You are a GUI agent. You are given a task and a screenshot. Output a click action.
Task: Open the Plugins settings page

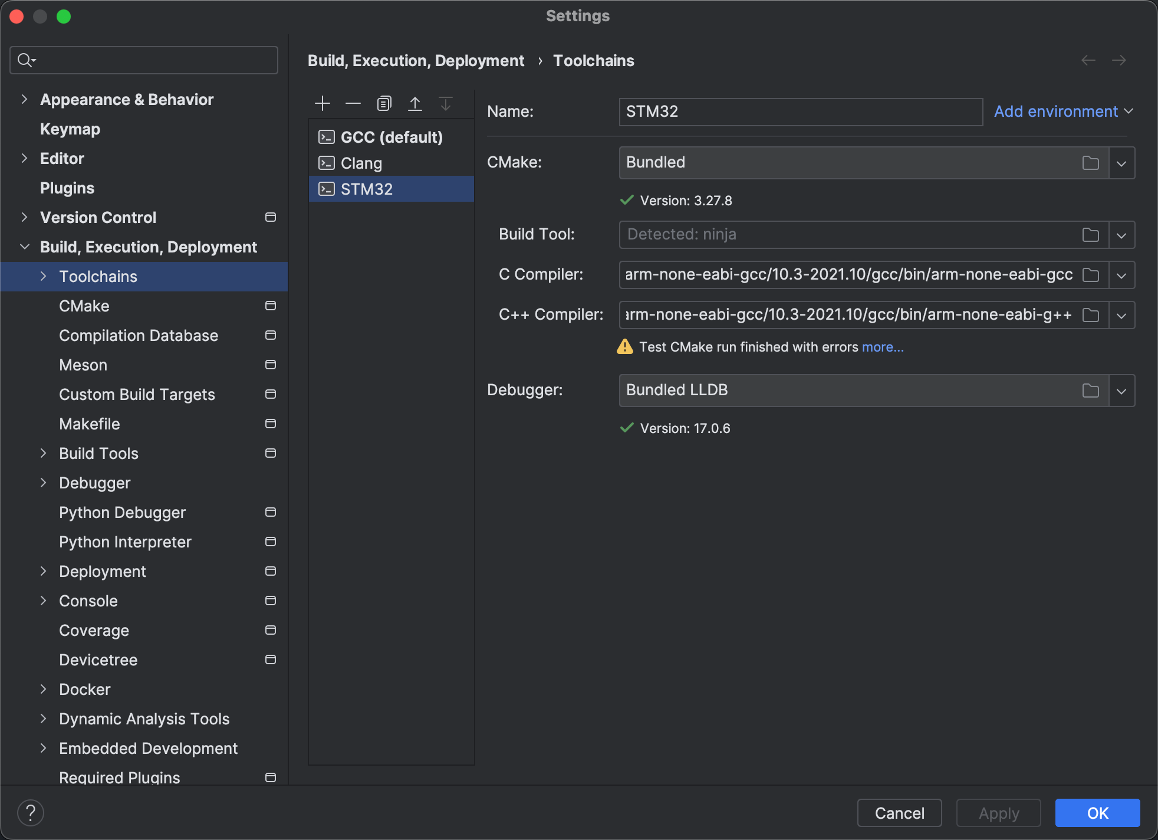(67, 188)
